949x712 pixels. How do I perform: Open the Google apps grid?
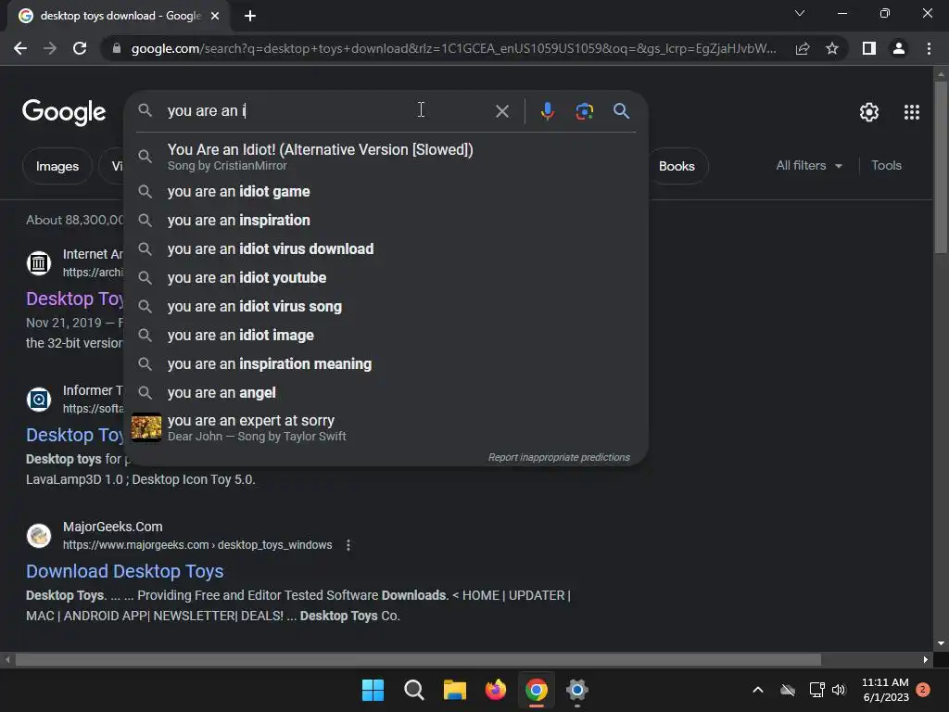(x=912, y=112)
